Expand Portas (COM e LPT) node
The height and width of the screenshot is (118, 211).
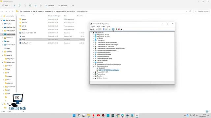click(x=93, y=72)
